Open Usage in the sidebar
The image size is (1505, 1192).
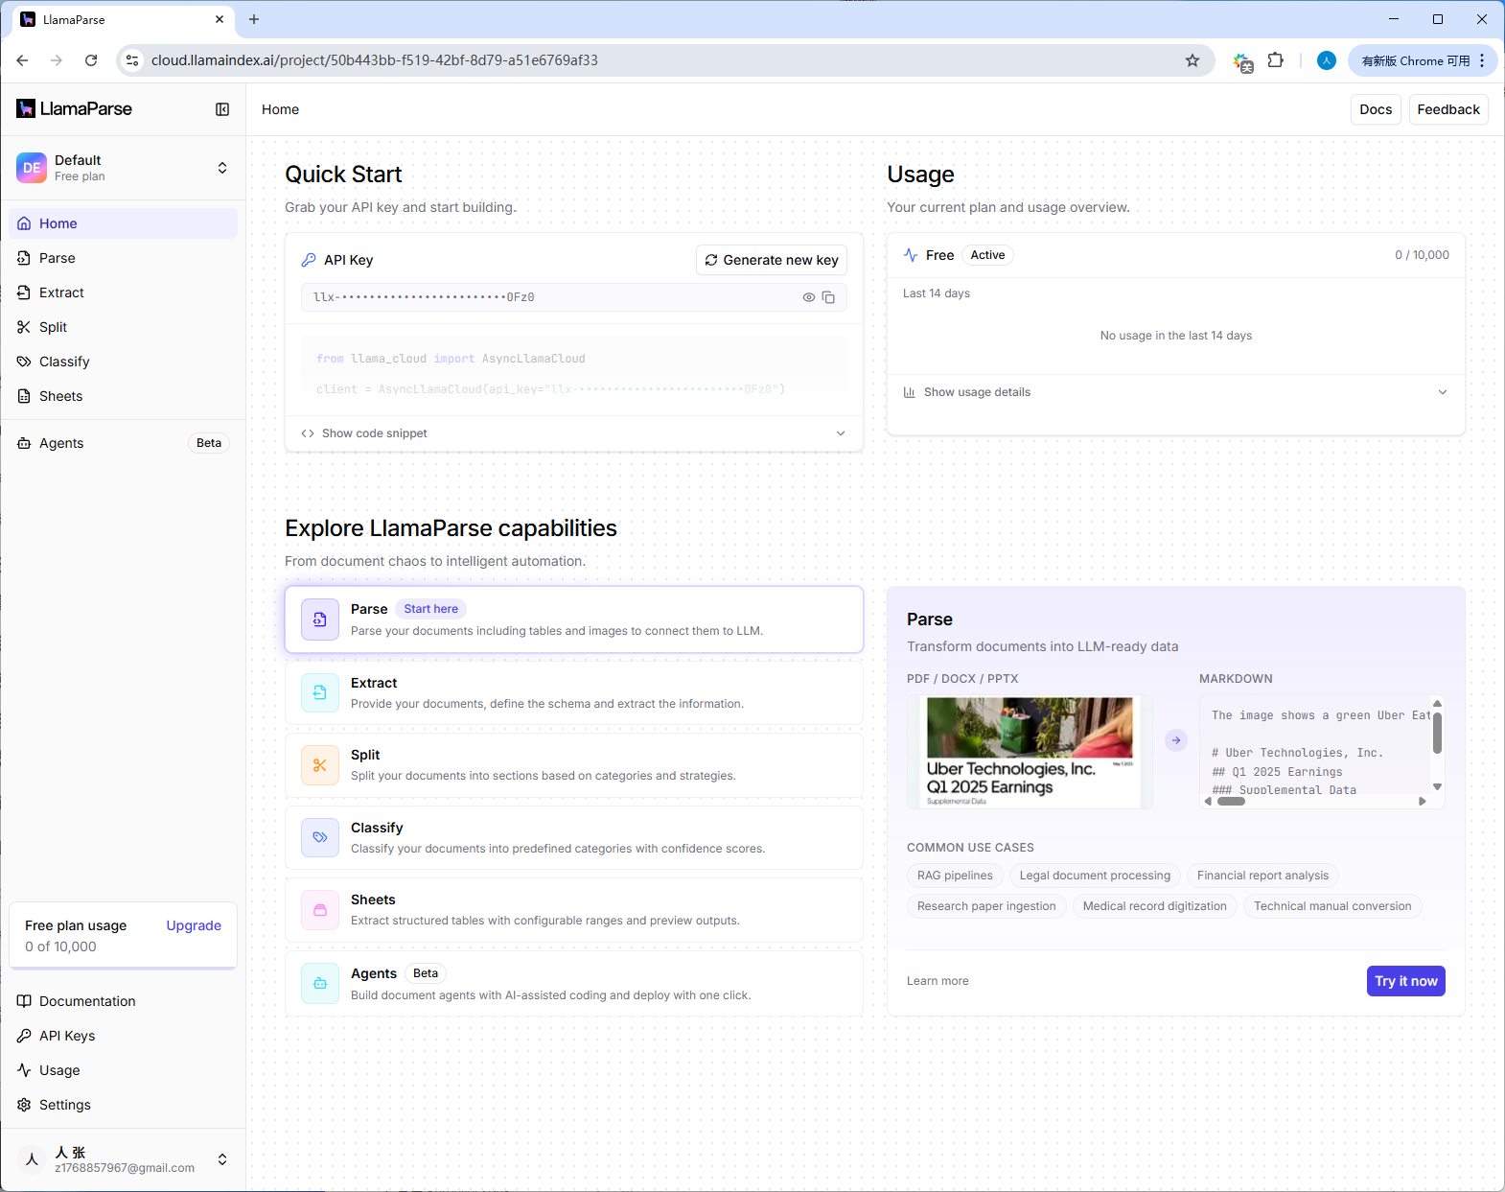click(124, 1070)
